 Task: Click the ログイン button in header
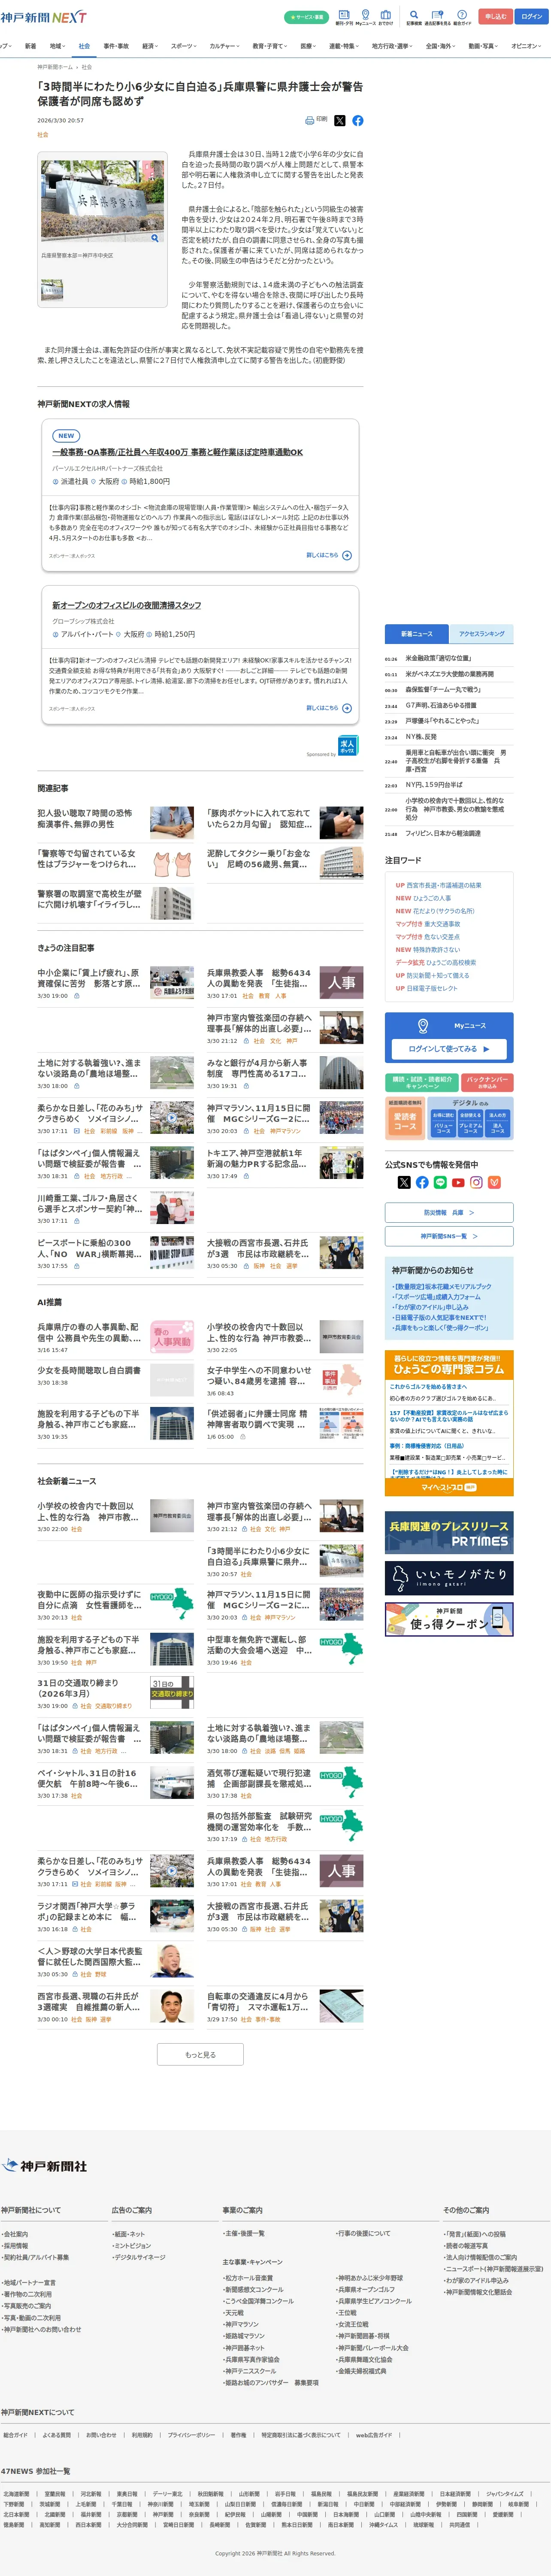coord(533,17)
